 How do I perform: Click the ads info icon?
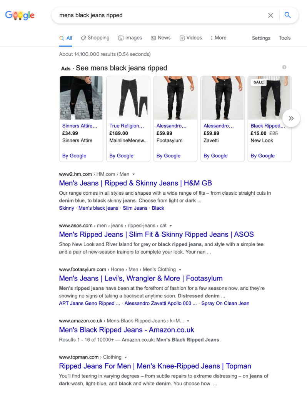(x=284, y=67)
